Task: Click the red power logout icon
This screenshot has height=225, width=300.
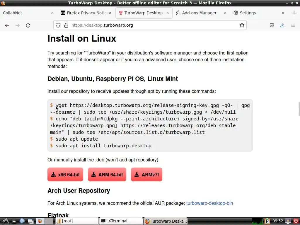Action: [x=296, y=221]
